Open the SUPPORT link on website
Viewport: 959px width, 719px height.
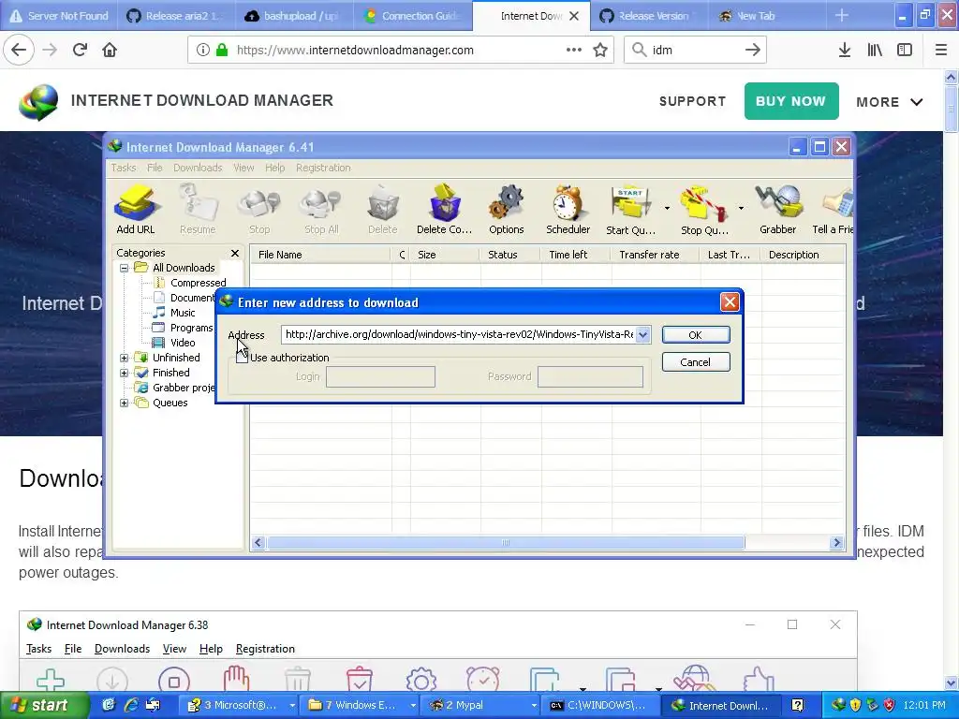pos(692,101)
